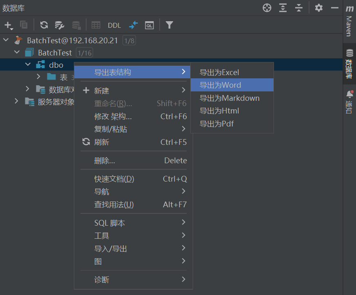The width and height of the screenshot is (356, 295).
Task: Click the DDL toolbar button
Action: pos(114,25)
